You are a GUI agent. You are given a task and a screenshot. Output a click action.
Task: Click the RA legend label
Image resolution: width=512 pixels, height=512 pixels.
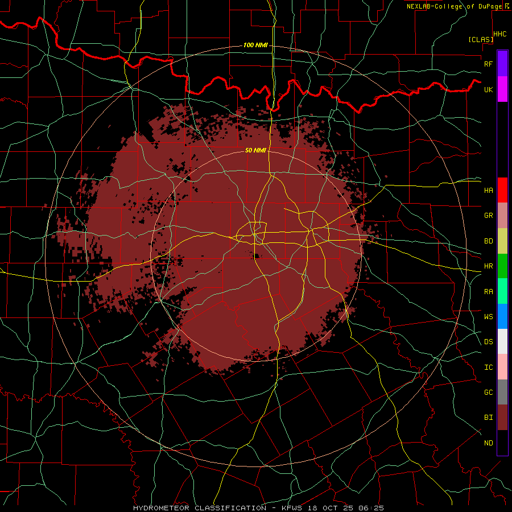[488, 292]
